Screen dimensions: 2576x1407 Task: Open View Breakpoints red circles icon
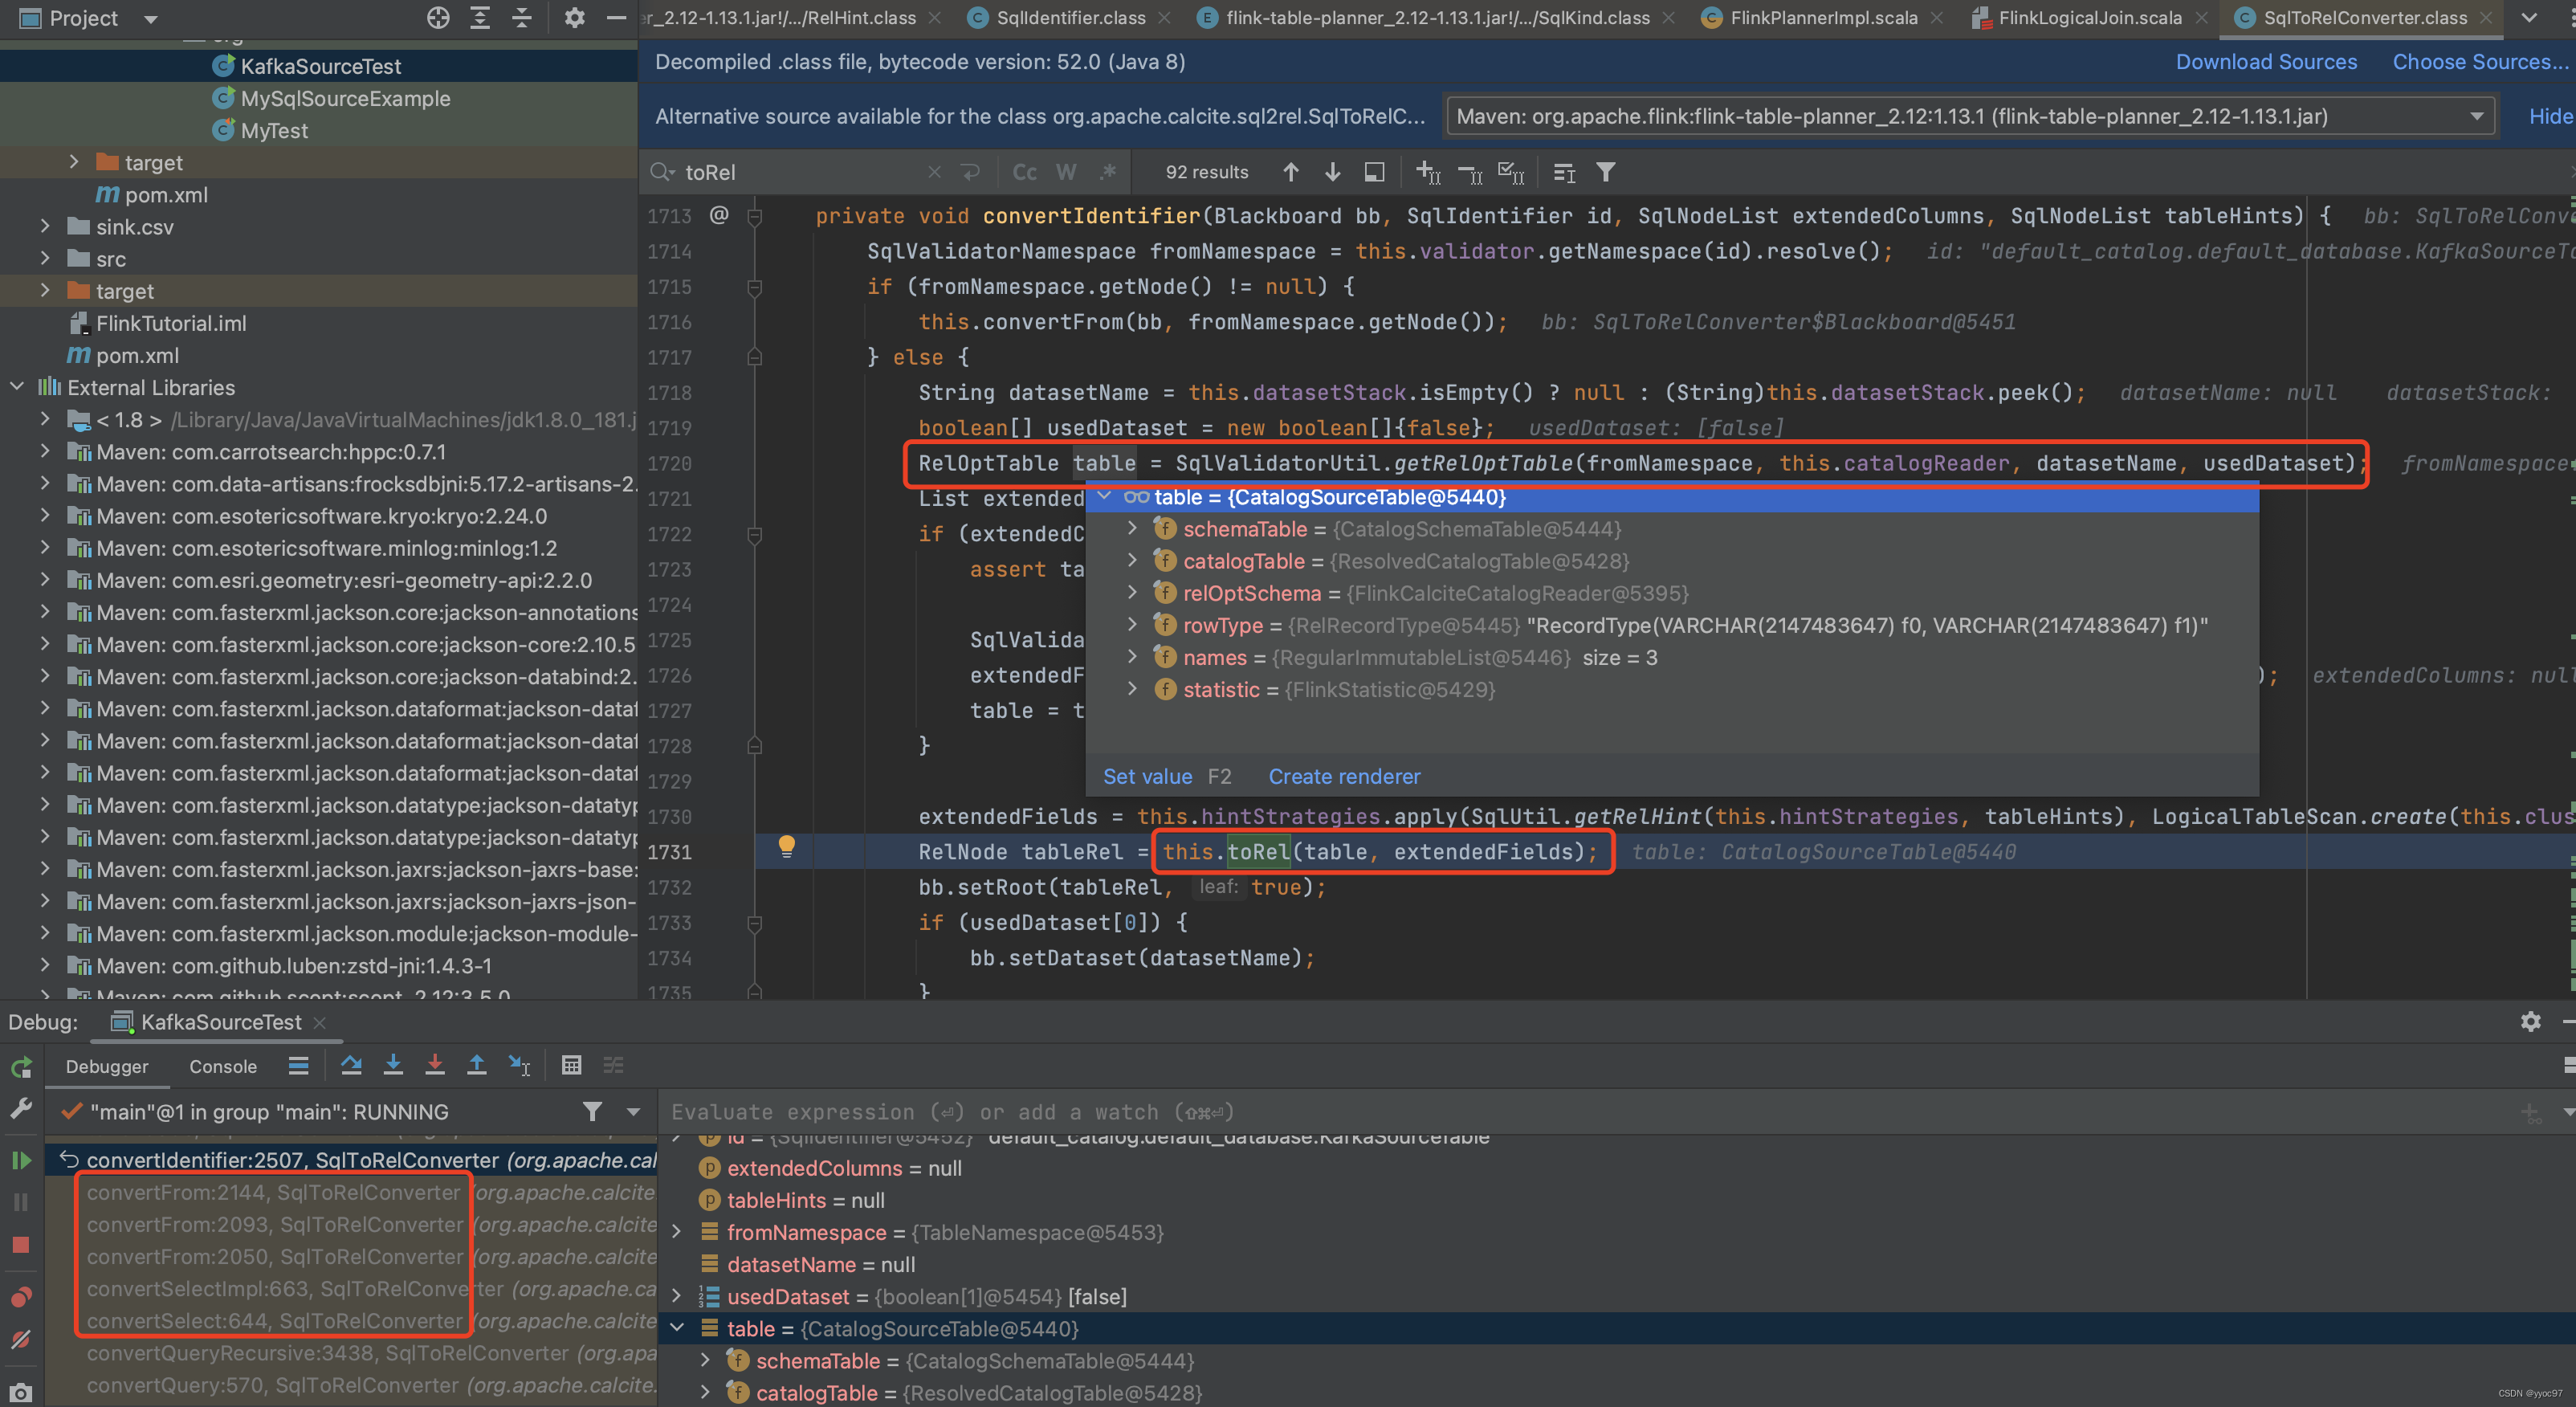(x=21, y=1297)
